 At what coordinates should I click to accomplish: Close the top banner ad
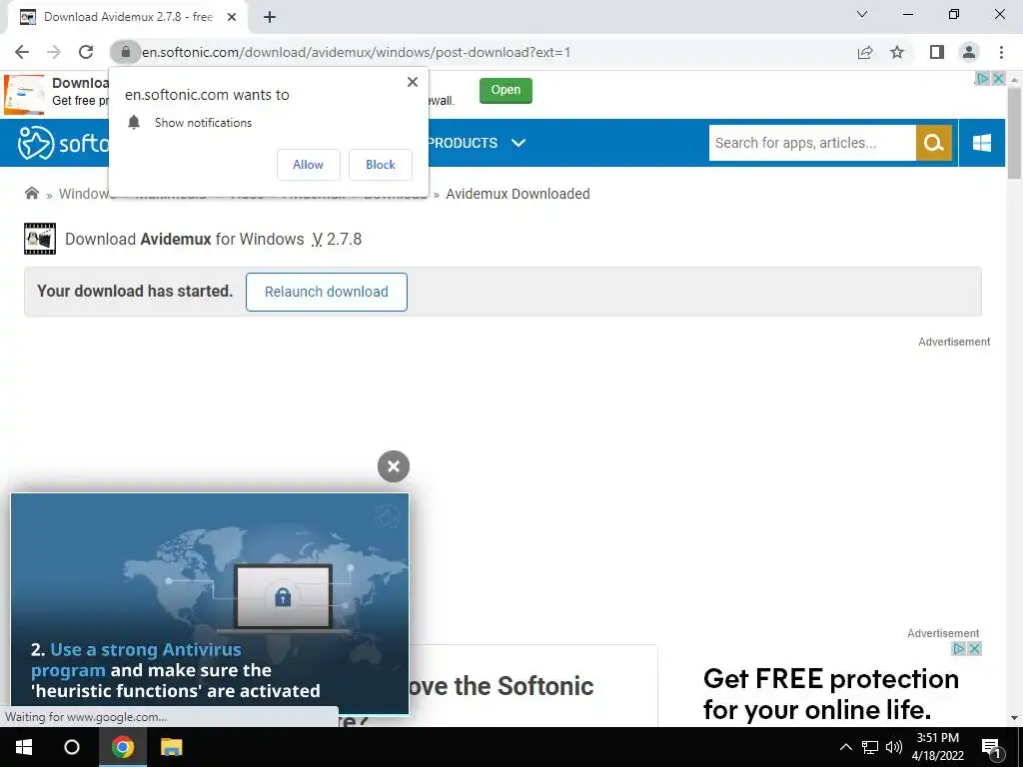point(998,78)
